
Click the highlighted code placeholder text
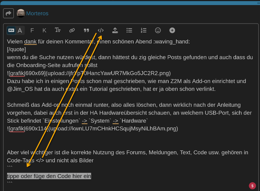point(49,176)
